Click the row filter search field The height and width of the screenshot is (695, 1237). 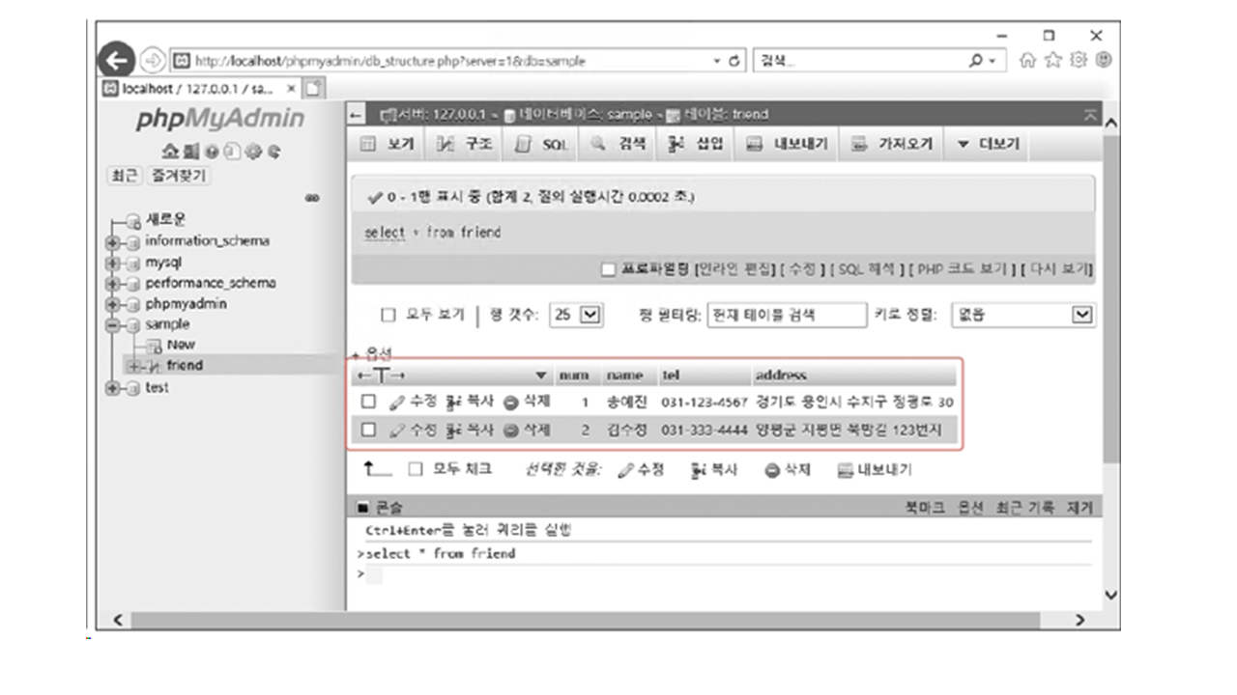787,315
